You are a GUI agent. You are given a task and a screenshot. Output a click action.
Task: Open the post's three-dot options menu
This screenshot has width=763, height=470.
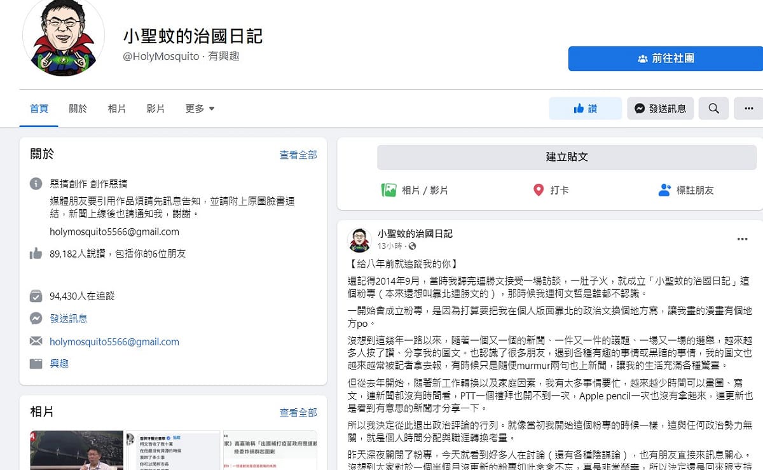[x=742, y=239]
